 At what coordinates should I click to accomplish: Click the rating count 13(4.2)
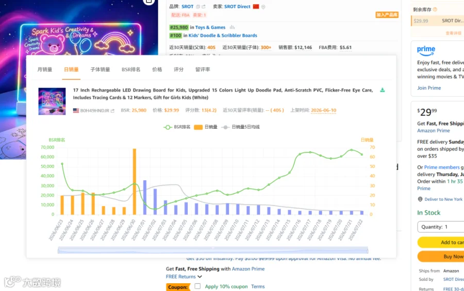(209, 110)
